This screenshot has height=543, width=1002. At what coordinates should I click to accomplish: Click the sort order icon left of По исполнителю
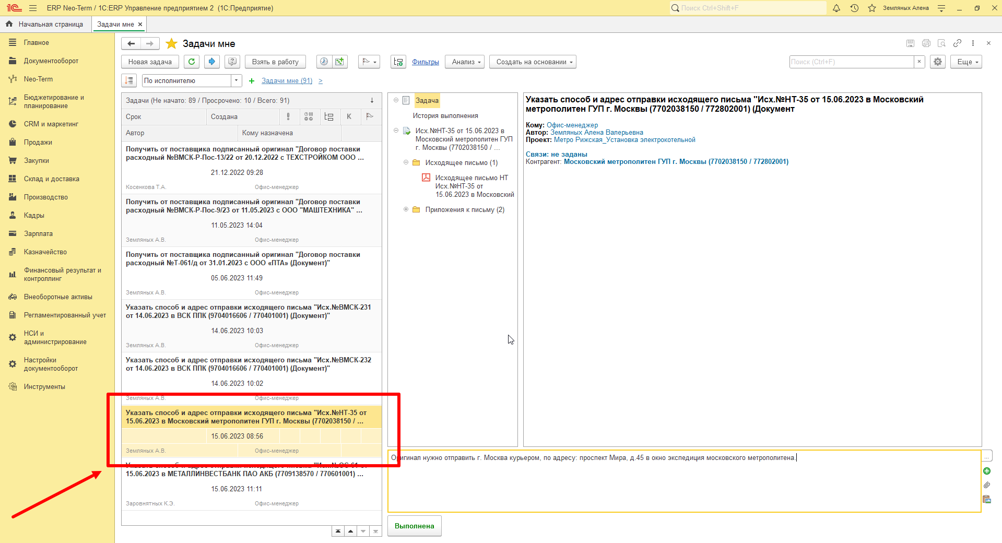(x=129, y=80)
